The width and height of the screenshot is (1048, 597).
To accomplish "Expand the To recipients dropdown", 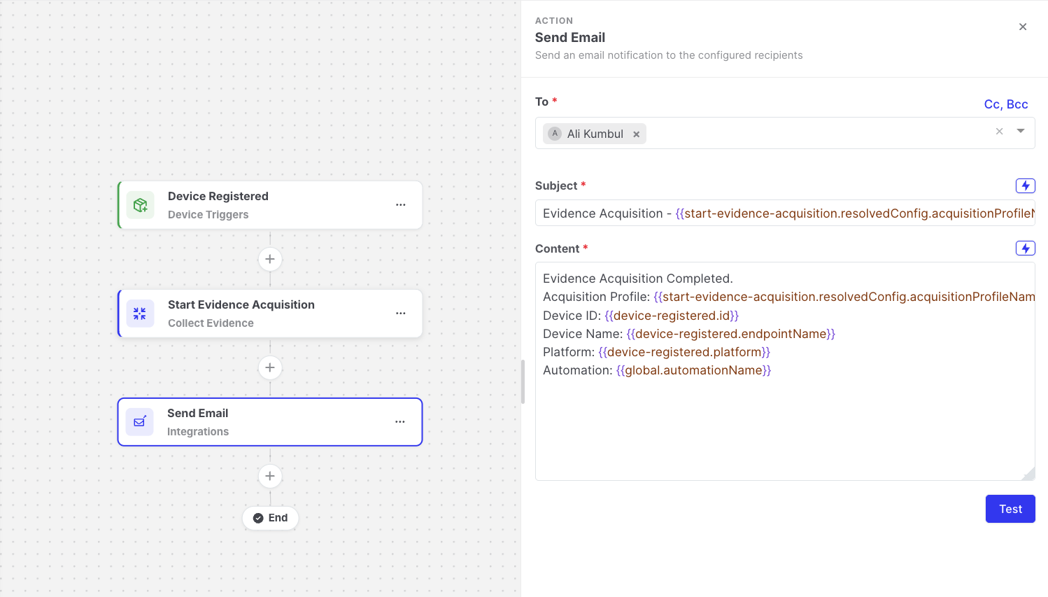I will pyautogui.click(x=1021, y=131).
